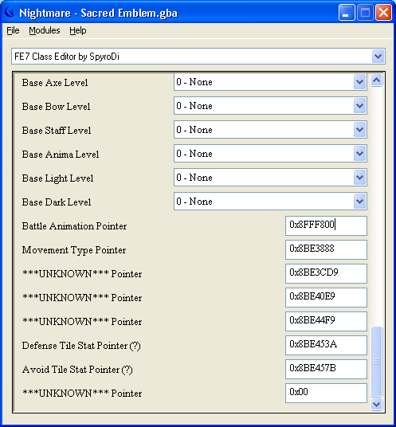Click the scroll up arrow button
This screenshot has height=427, width=396.
tap(376, 80)
